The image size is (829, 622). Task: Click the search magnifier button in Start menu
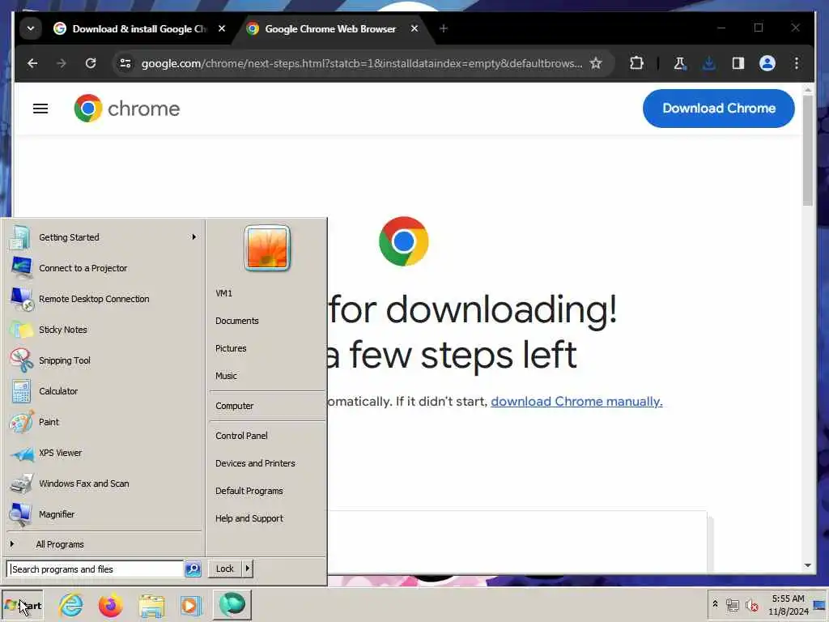tap(193, 569)
